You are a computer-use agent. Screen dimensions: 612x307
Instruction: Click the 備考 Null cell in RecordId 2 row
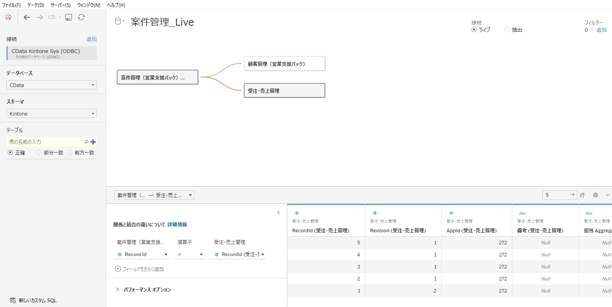545,279
